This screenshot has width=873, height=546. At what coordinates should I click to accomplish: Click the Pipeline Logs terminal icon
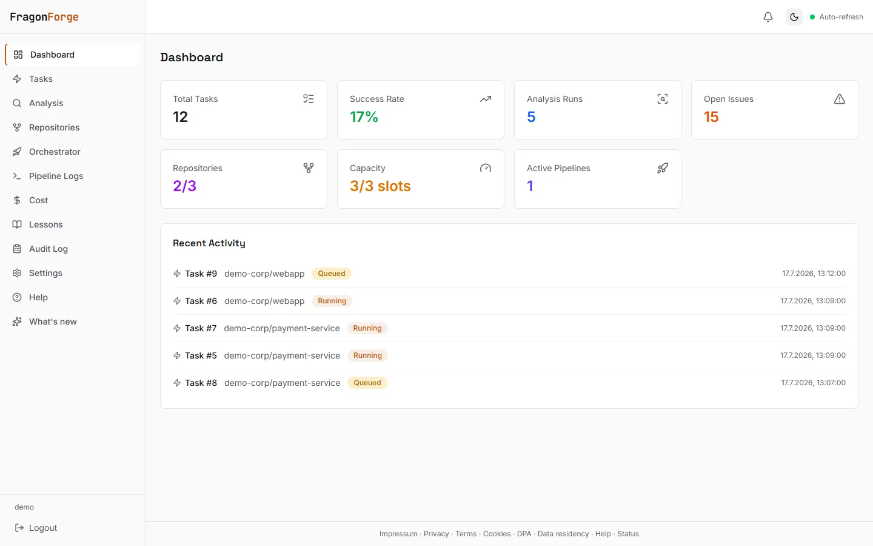point(17,176)
